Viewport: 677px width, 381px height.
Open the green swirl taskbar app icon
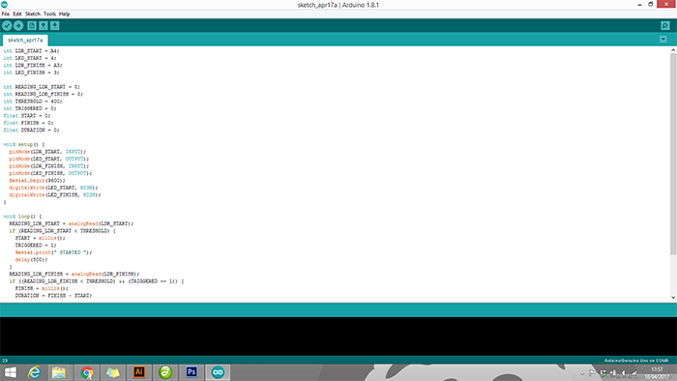coord(165,372)
